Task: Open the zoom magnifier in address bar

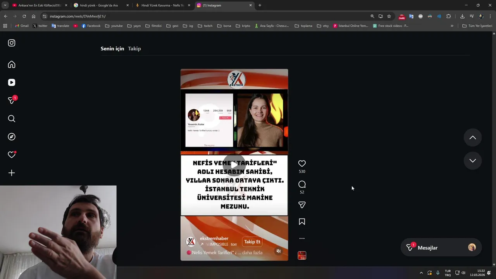Action: tap(372, 16)
